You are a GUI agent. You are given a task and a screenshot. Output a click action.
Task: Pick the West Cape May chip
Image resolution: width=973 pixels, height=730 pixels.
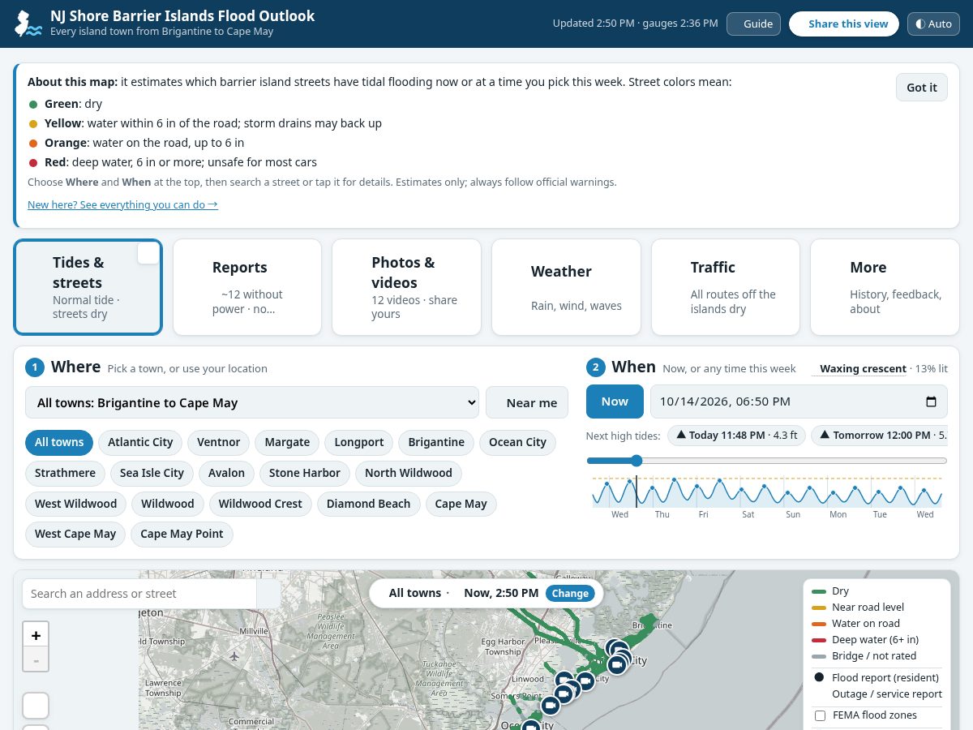coord(75,534)
